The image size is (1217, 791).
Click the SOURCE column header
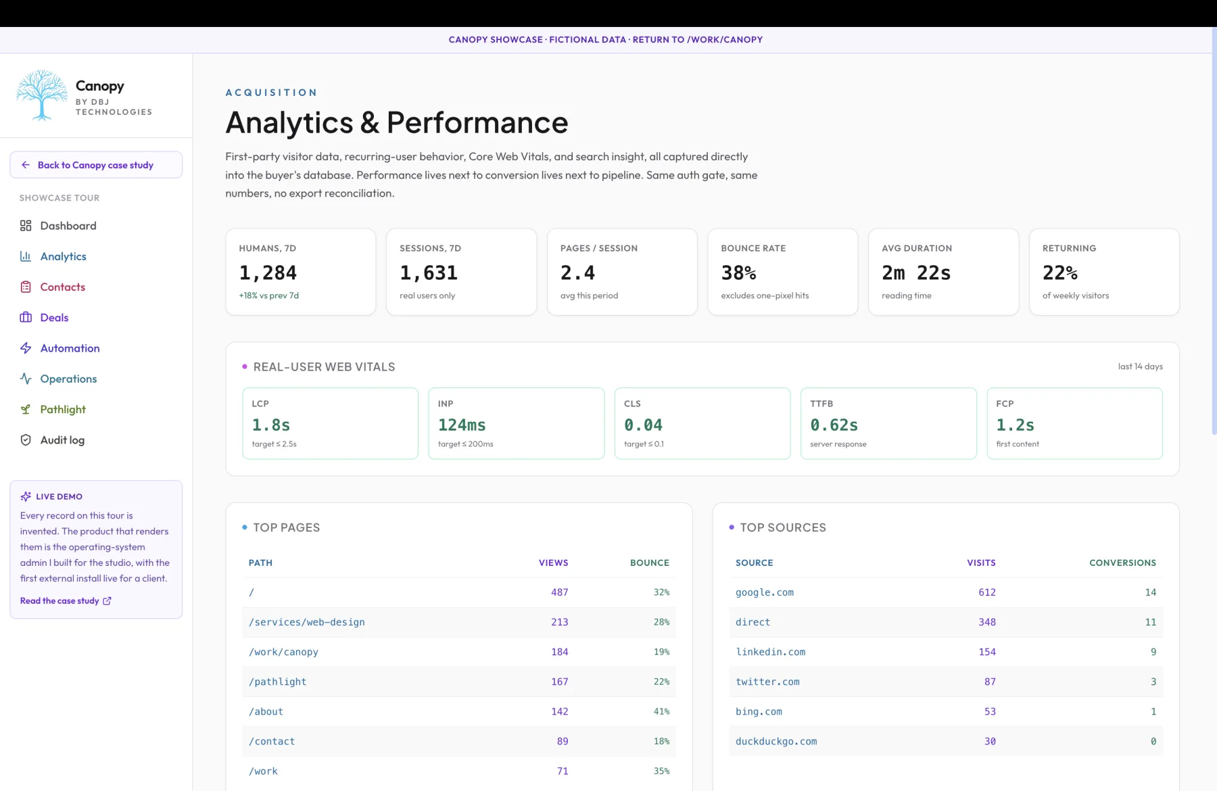click(755, 562)
